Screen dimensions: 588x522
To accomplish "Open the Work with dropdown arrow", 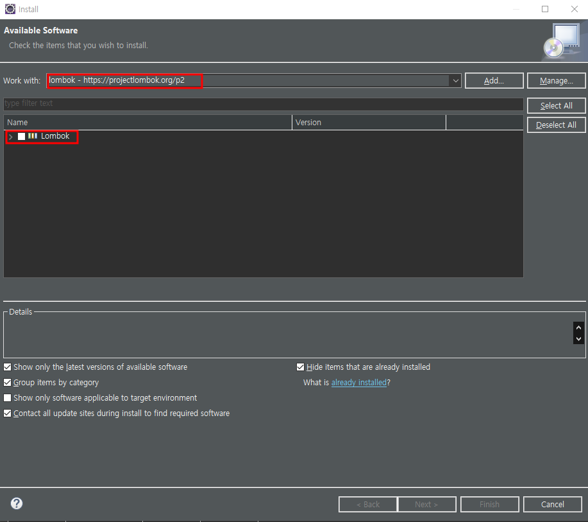I will click(x=455, y=81).
